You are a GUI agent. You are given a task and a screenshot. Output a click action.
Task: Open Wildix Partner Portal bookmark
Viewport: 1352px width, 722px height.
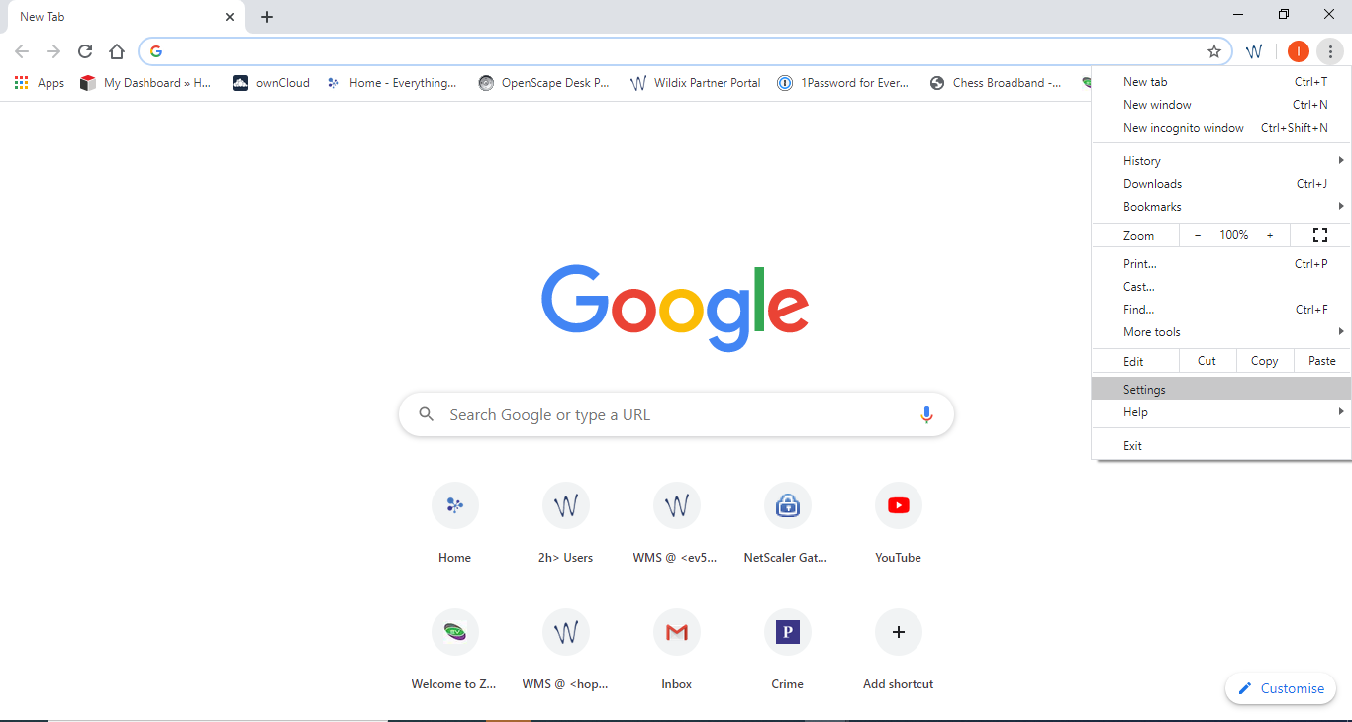coord(695,83)
